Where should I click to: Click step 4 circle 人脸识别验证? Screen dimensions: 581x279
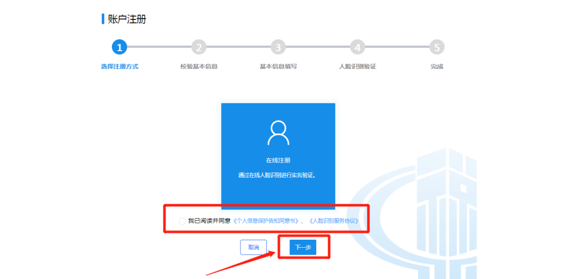tap(357, 47)
